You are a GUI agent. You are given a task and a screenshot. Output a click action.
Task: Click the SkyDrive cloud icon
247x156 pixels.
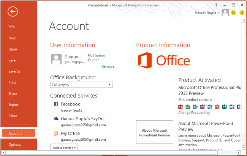(x=56, y=118)
